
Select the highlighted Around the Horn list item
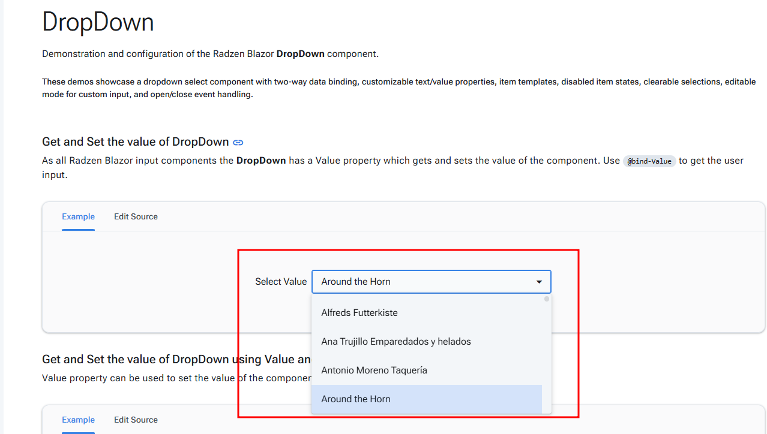[356, 399]
